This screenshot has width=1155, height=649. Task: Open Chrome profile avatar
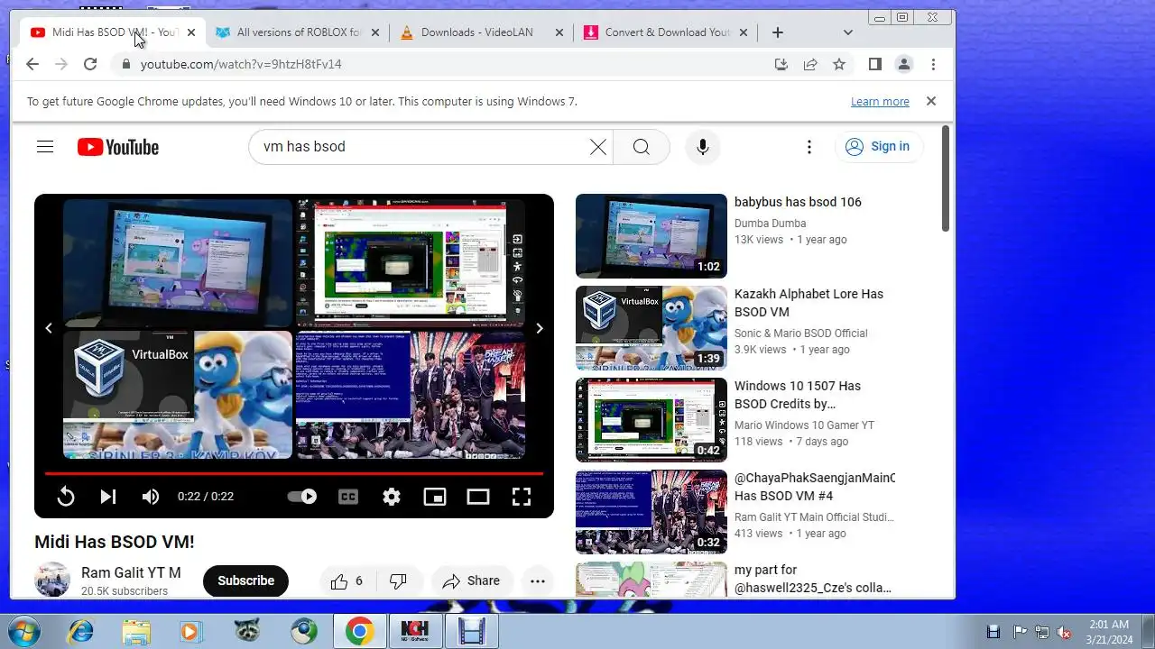(903, 64)
